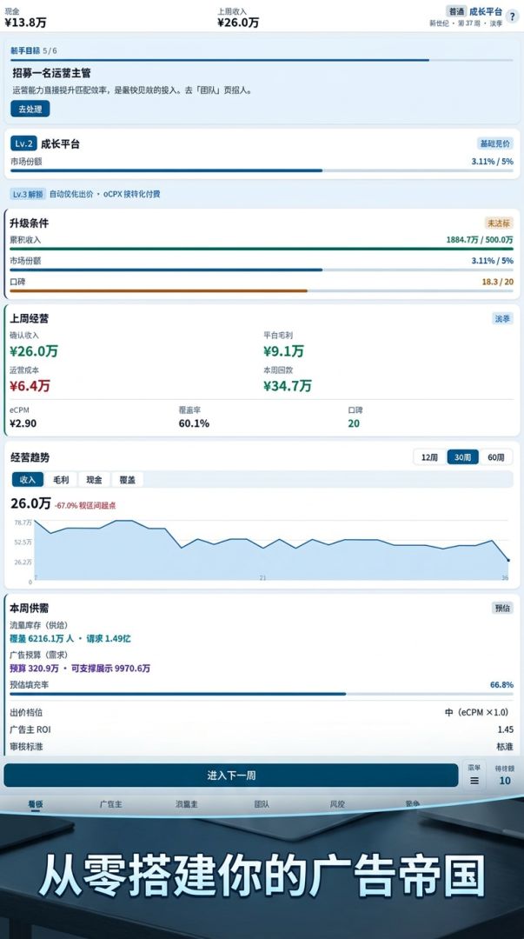The width and height of the screenshot is (524, 939).
Task: Click the revenue trend chart area
Action: pyautogui.click(x=271, y=549)
